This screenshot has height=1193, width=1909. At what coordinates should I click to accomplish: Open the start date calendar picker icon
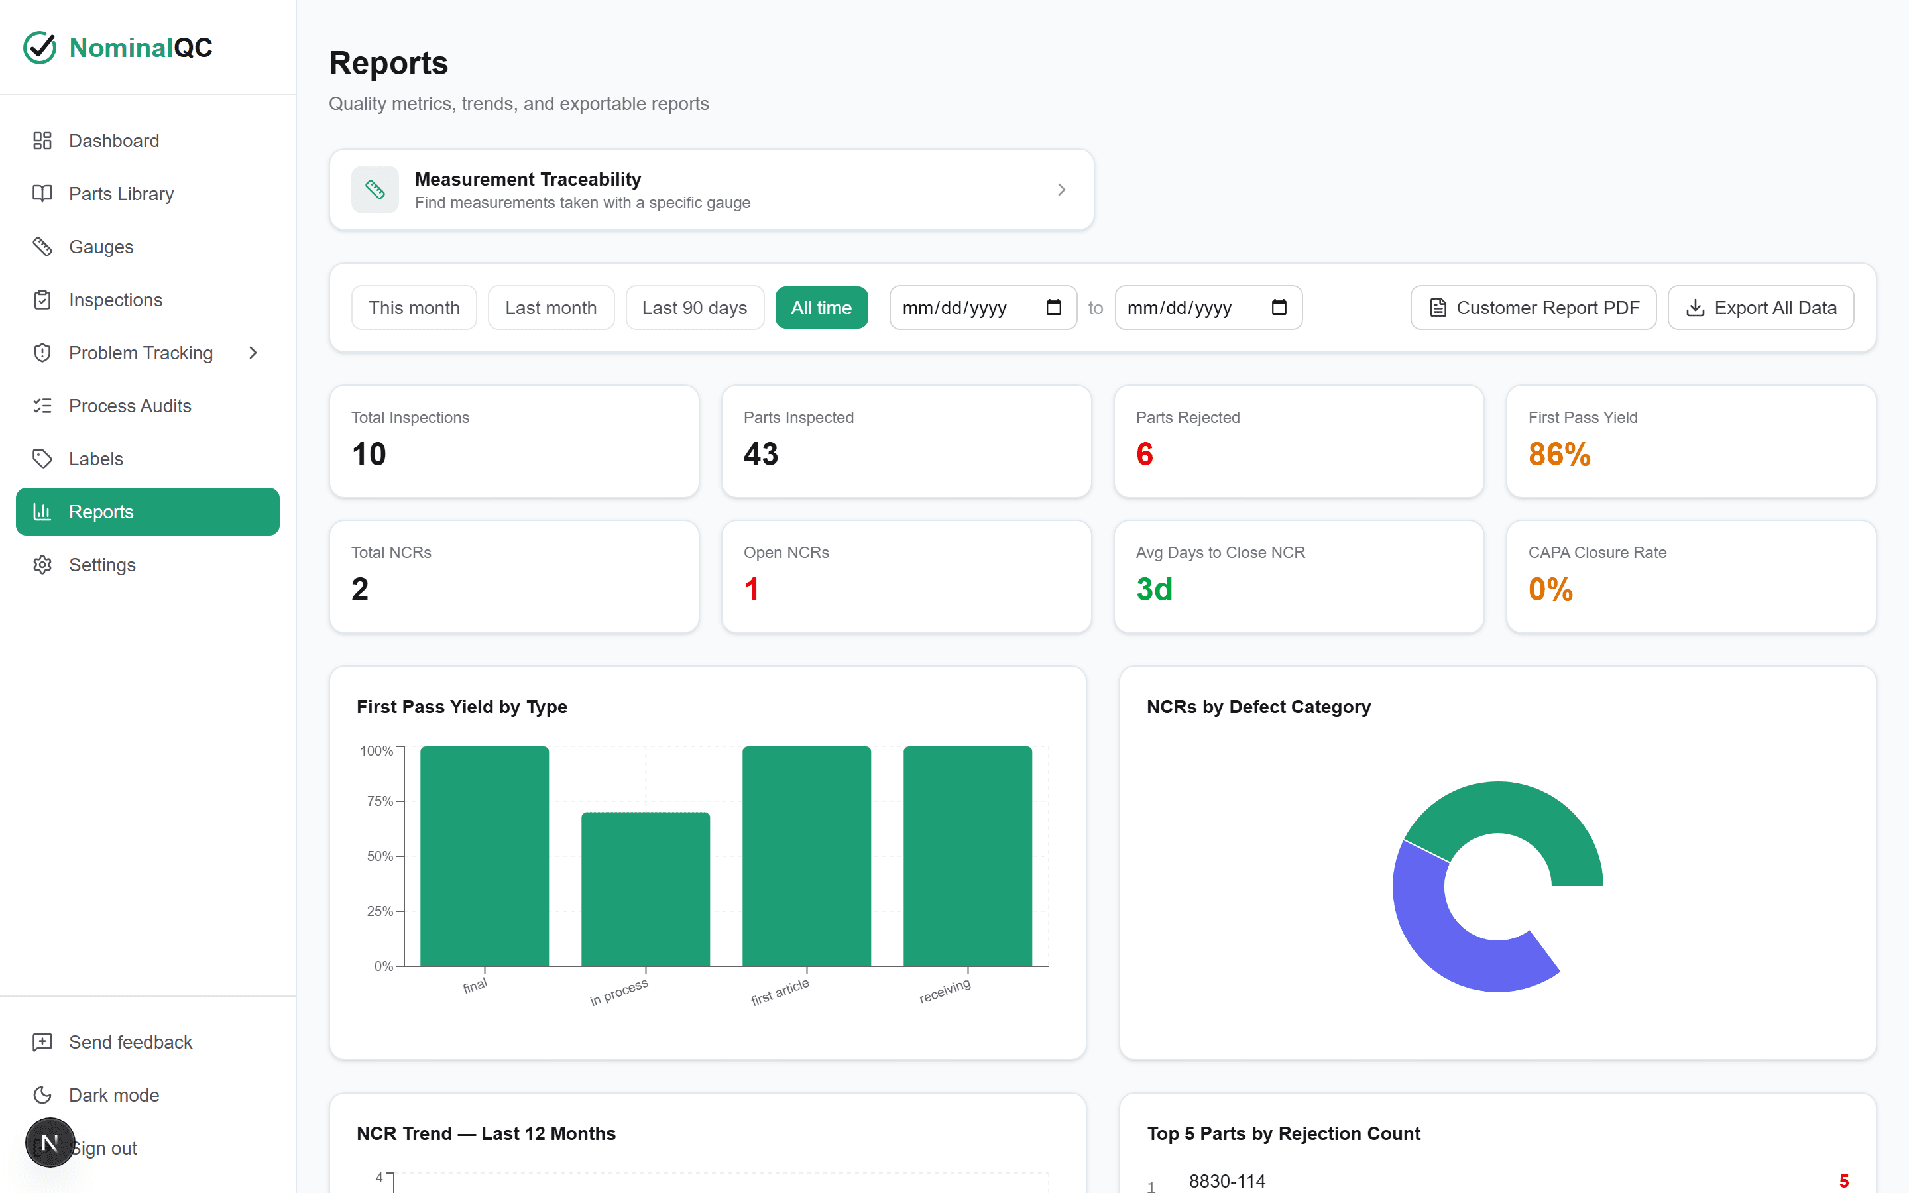coord(1054,307)
